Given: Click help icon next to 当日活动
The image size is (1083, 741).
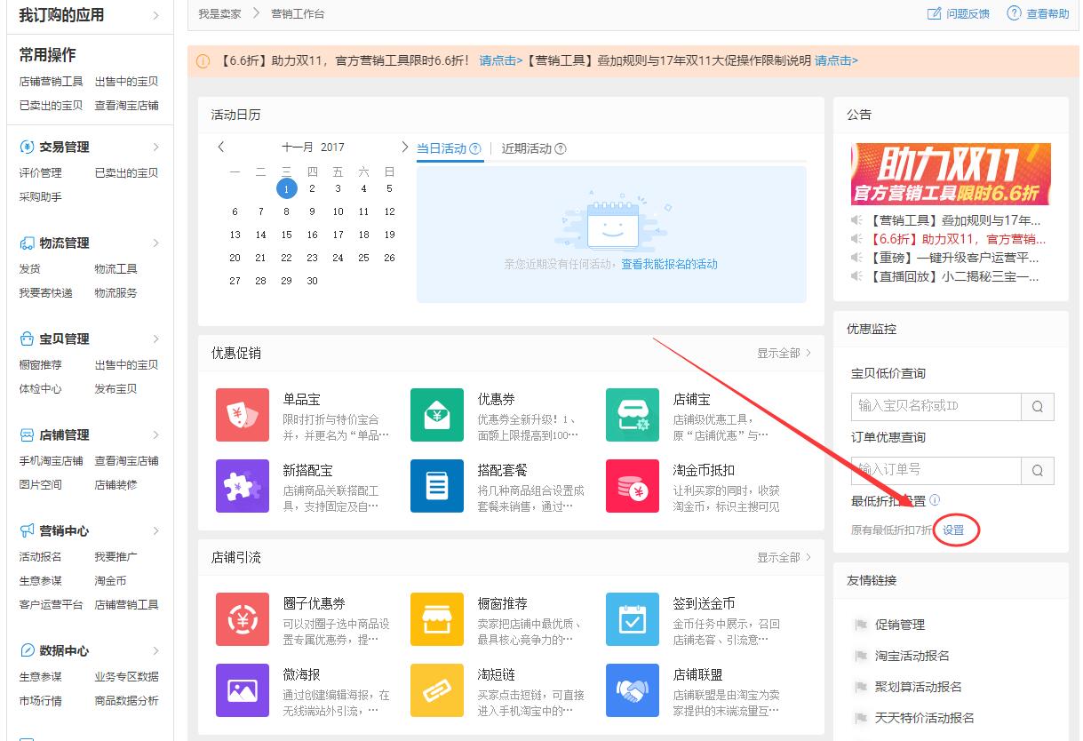Looking at the screenshot, I should (x=475, y=149).
